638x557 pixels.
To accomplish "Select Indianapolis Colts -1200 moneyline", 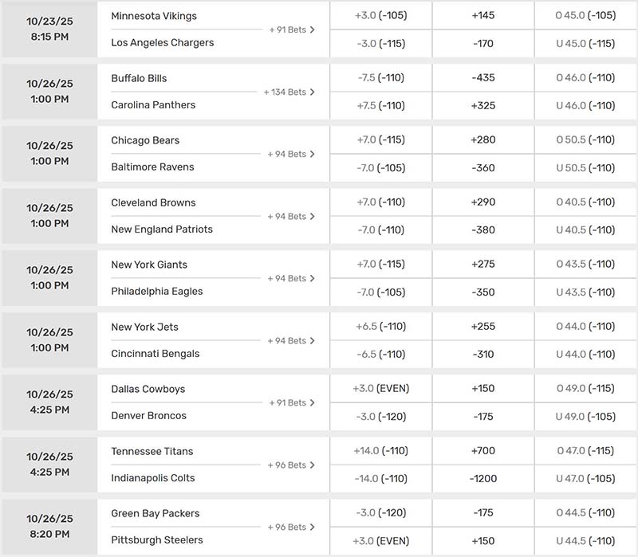I will coord(483,478).
